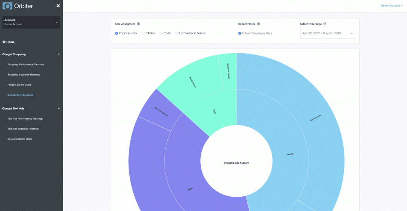Click help icon next to Size of segment
The height and width of the screenshot is (211, 407).
[x=138, y=24]
